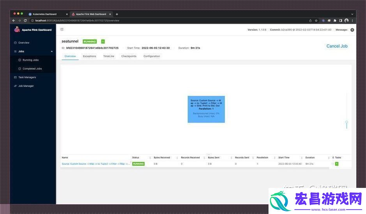
Task: Click the Version 1.13.6 text
Action: (x=257, y=30)
